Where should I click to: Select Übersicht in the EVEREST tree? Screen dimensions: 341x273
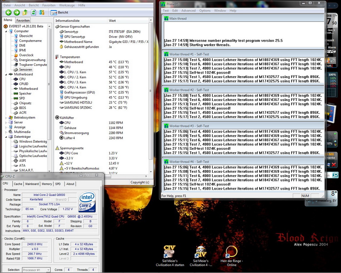(26, 36)
